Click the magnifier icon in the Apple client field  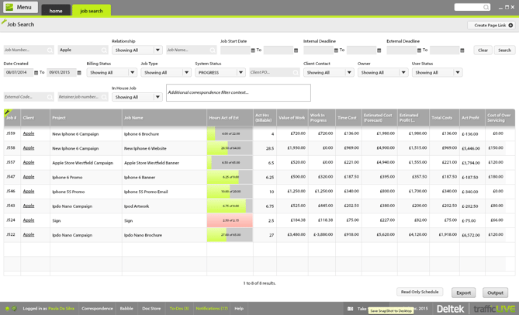(x=104, y=50)
